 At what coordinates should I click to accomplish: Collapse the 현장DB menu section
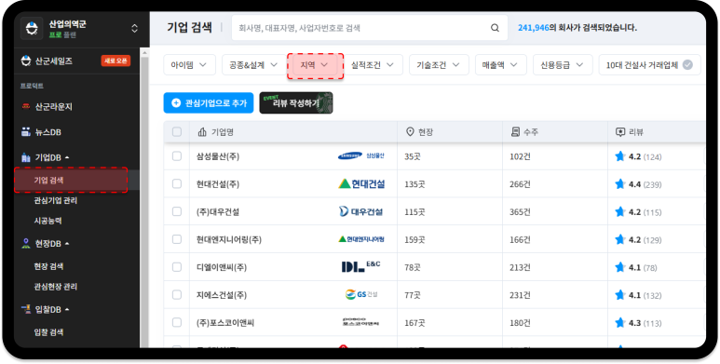(x=67, y=243)
